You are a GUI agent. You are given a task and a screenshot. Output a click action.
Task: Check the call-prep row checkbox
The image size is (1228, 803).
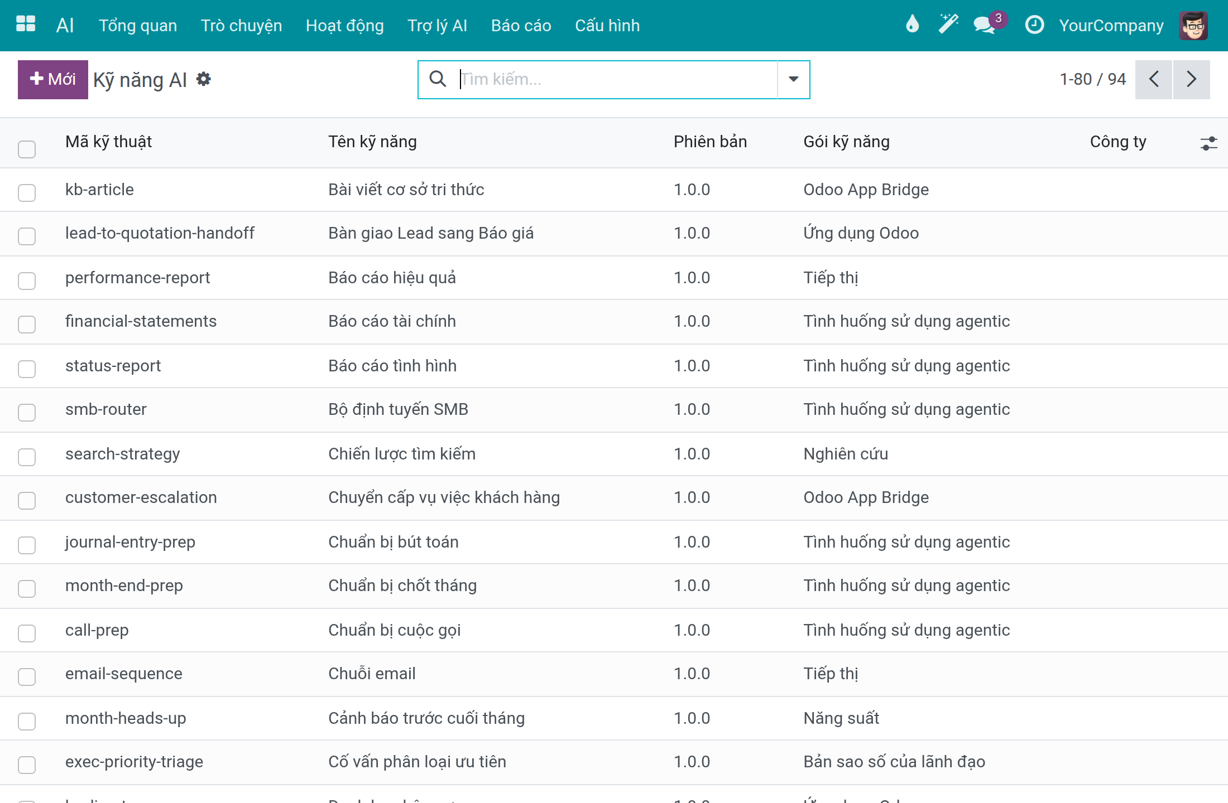click(27, 633)
